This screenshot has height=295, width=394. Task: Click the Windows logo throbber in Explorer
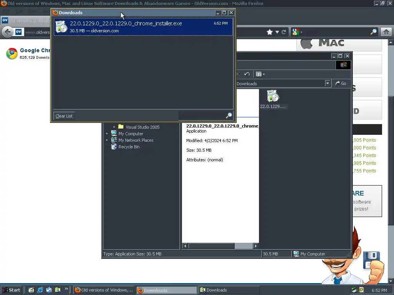[343, 65]
